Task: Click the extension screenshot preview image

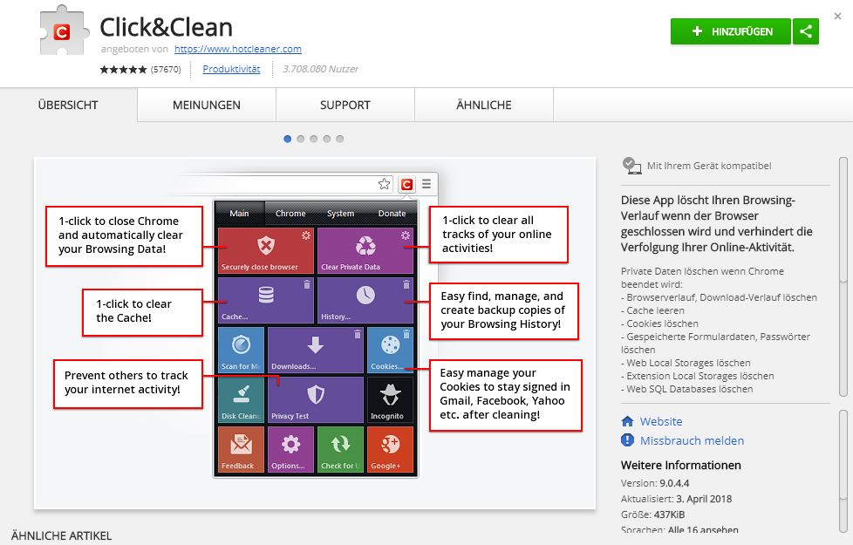Action: tap(315, 333)
